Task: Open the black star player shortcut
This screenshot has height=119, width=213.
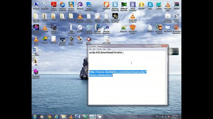Action: (115, 18)
